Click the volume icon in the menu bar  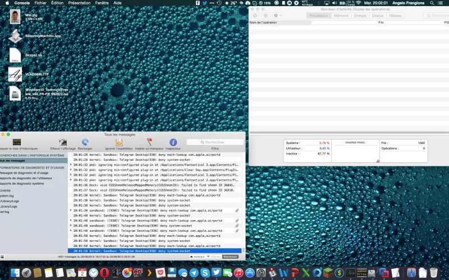[x=334, y=3]
